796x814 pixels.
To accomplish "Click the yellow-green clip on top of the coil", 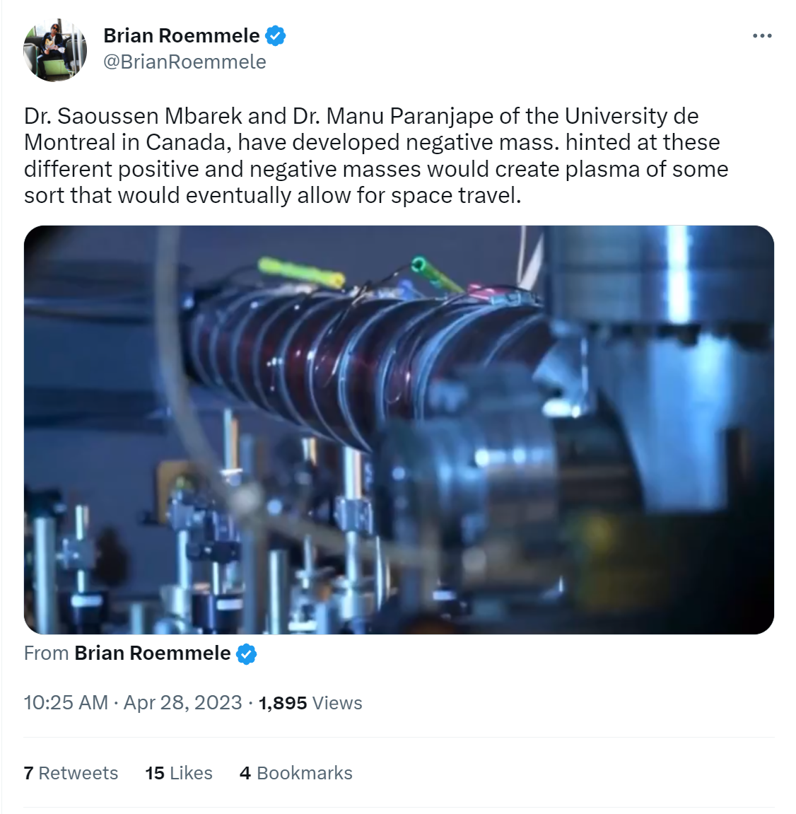I will [x=301, y=272].
